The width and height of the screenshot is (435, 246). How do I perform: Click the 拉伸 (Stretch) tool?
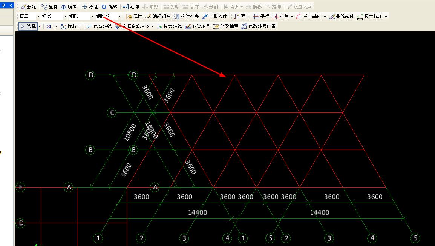coord(273,6)
